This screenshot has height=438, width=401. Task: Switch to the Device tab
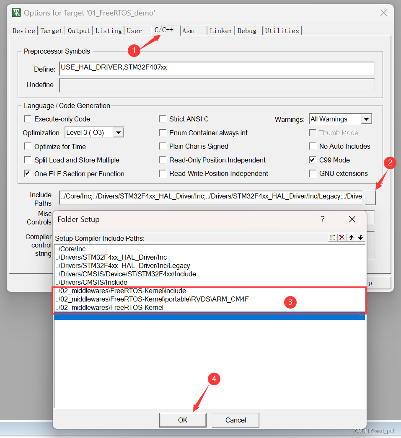coord(24,31)
